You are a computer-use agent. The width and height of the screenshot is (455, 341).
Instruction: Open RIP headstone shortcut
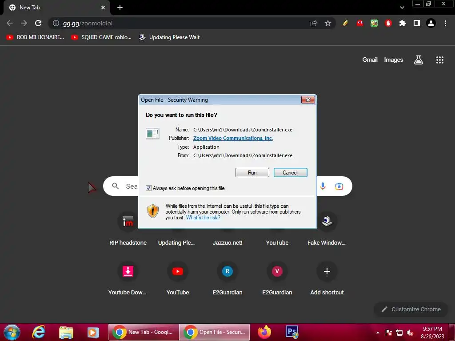click(128, 229)
